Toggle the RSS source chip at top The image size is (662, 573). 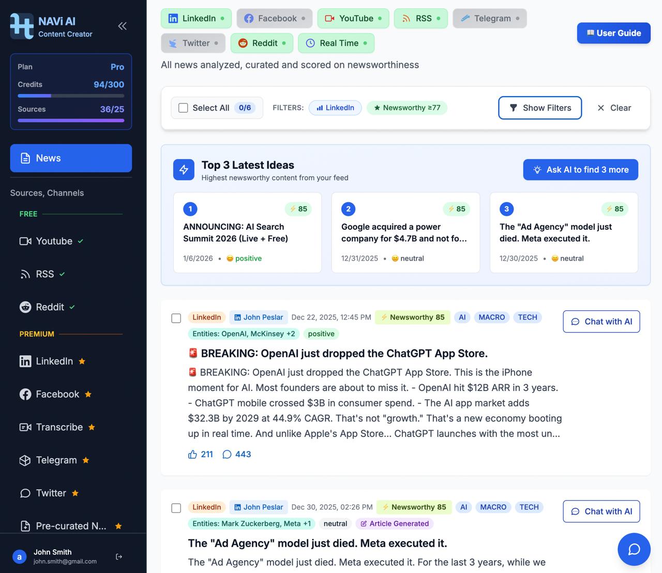pos(421,18)
